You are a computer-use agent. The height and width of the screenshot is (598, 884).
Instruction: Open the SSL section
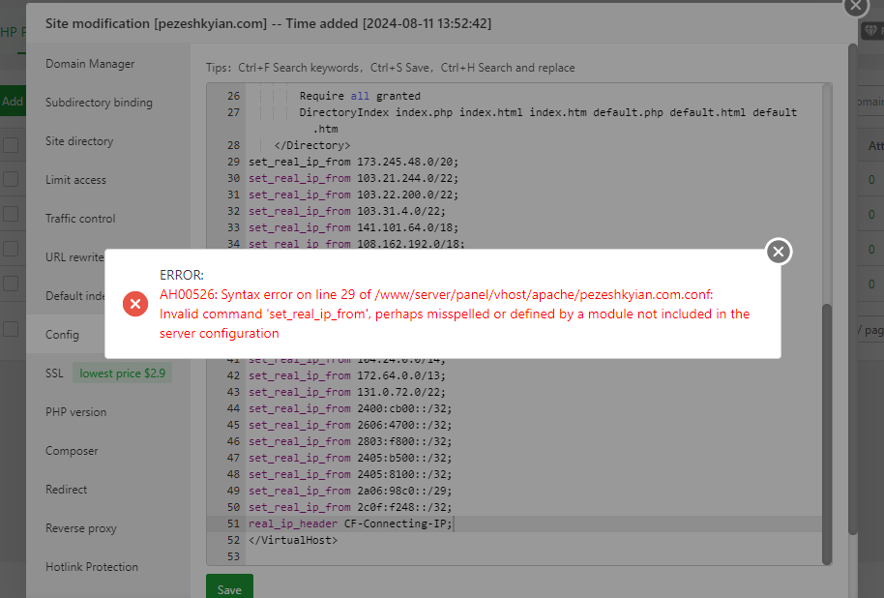[55, 374]
